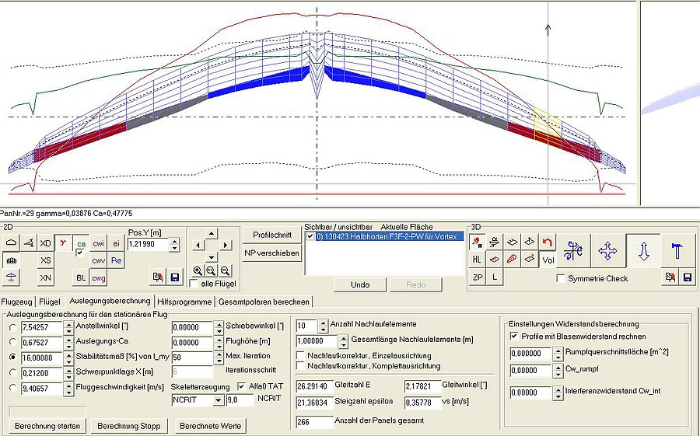Activate the four-way move arrows icon

click(607, 250)
